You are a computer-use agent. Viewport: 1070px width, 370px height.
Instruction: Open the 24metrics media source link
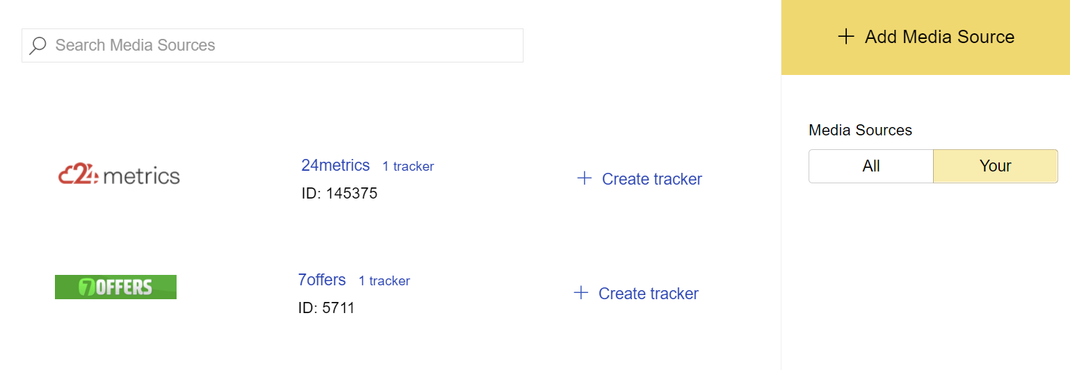[x=336, y=165]
